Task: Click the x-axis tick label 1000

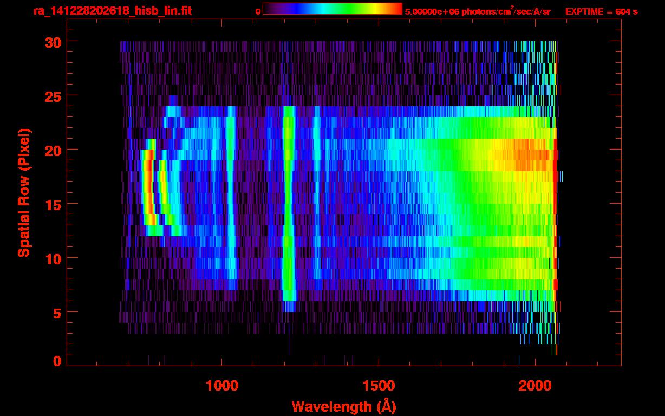Action: pyautogui.click(x=222, y=385)
